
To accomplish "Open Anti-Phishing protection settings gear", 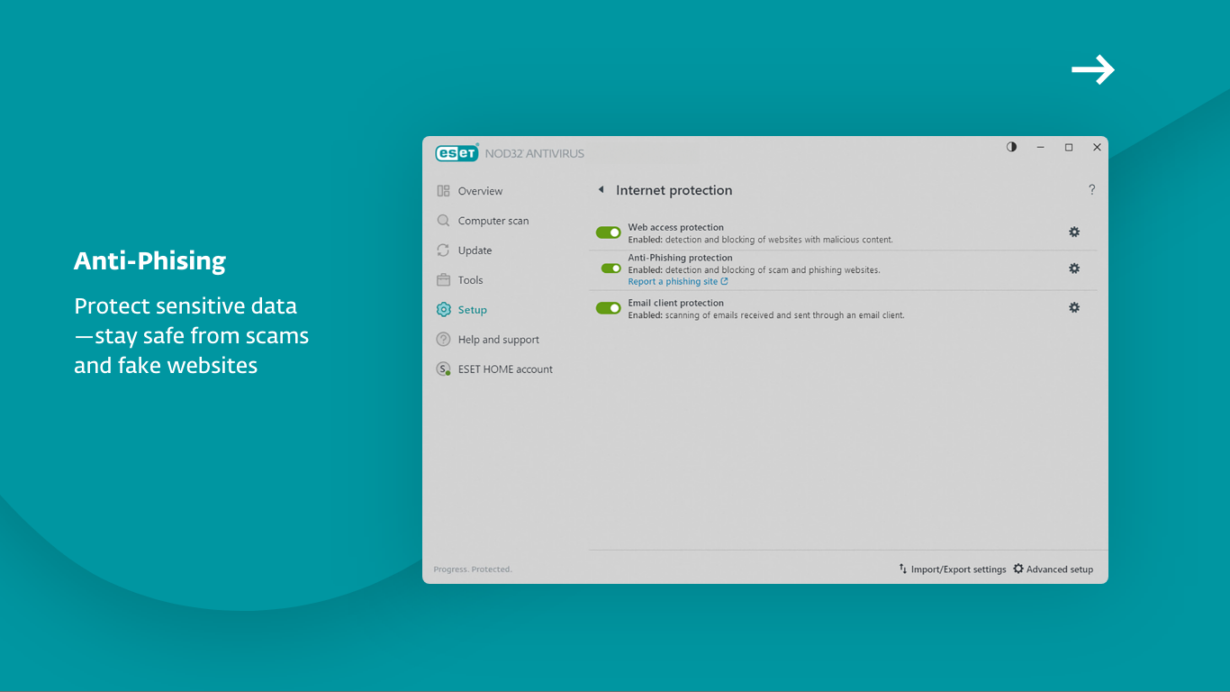I will [1074, 268].
